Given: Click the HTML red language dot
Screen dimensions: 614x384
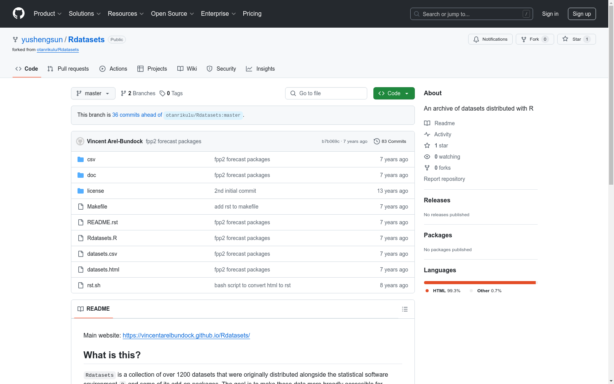Looking at the screenshot, I should [x=427, y=291].
